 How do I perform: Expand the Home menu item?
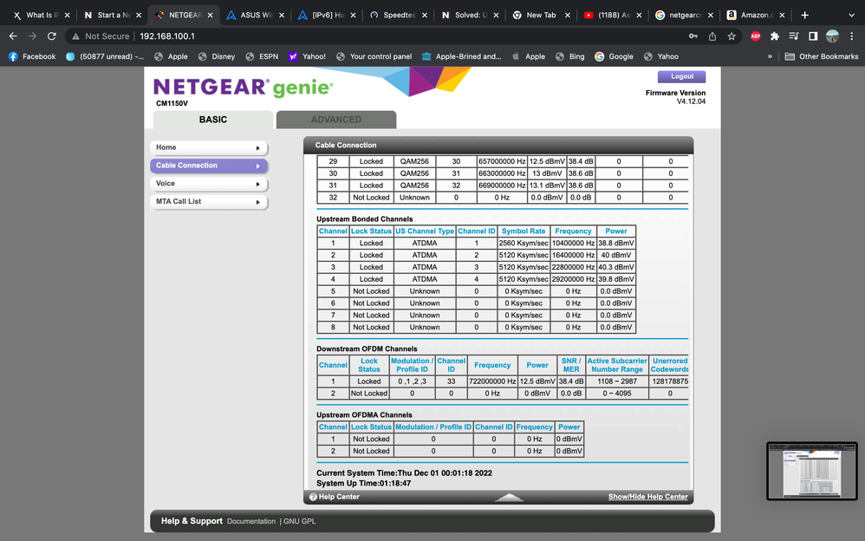[211, 147]
